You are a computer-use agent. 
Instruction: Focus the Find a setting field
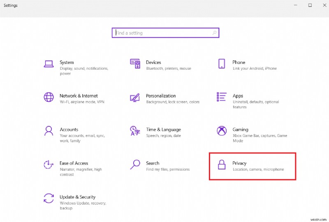(x=162, y=33)
